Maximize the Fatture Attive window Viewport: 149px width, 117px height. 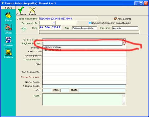[x=141, y=3]
